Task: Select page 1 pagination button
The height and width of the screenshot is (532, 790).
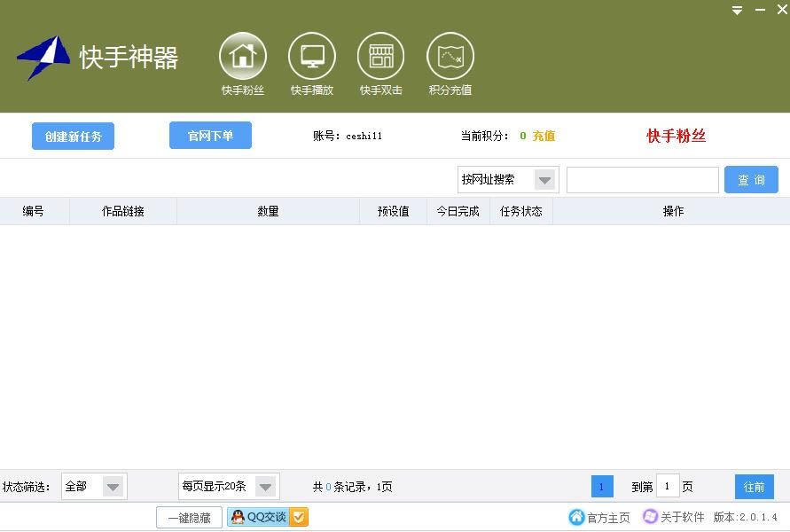Action: 601,487
